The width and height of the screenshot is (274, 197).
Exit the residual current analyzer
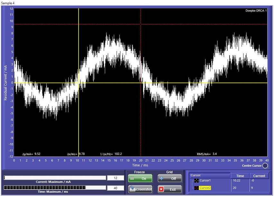click(x=169, y=189)
